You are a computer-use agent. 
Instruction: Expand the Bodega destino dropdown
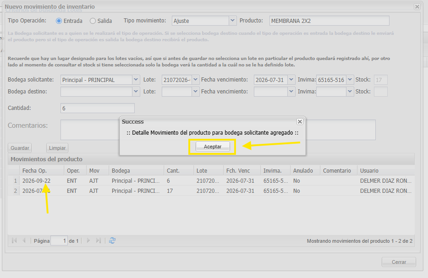(x=136, y=92)
